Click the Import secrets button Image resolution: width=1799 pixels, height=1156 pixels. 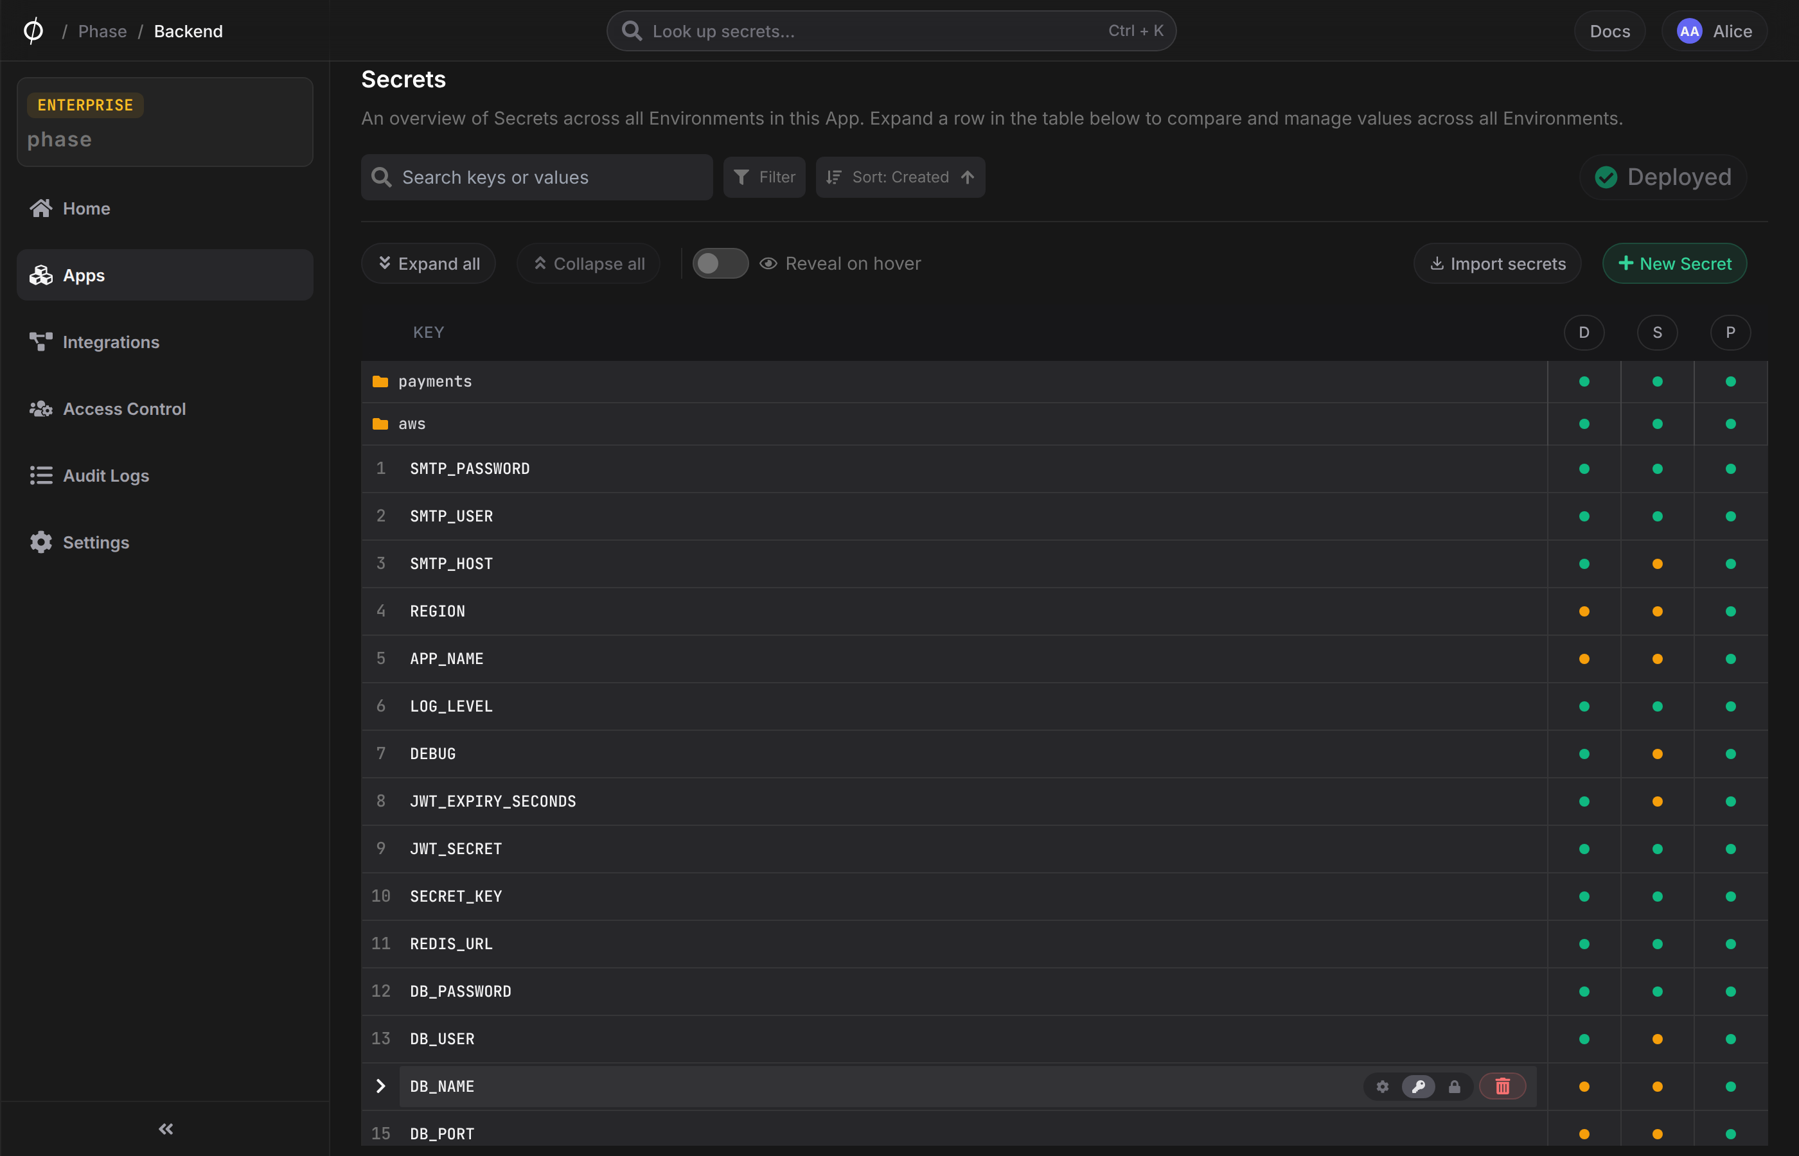[x=1497, y=263]
